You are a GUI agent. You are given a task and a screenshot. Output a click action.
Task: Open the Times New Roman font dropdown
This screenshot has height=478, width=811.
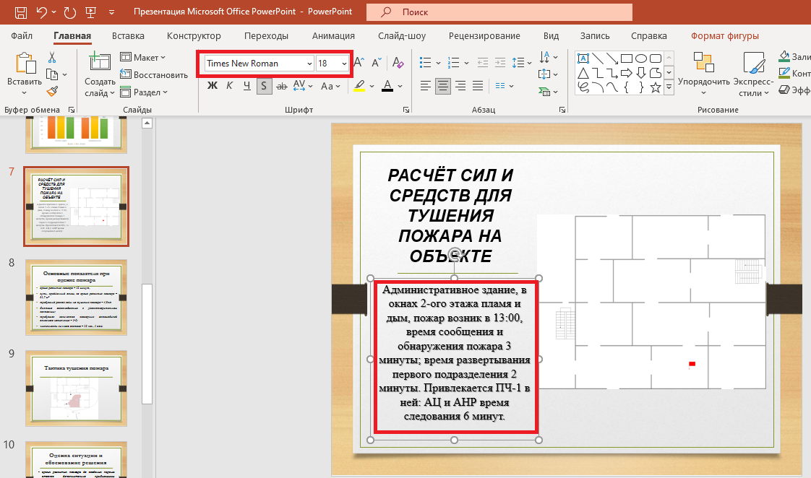tap(309, 64)
